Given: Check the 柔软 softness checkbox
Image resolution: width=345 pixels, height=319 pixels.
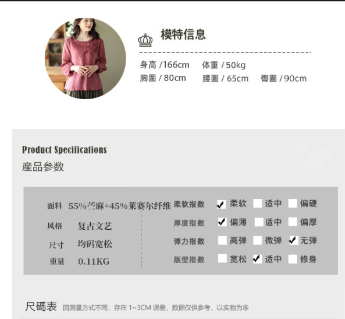Looking at the screenshot, I should click(221, 204).
